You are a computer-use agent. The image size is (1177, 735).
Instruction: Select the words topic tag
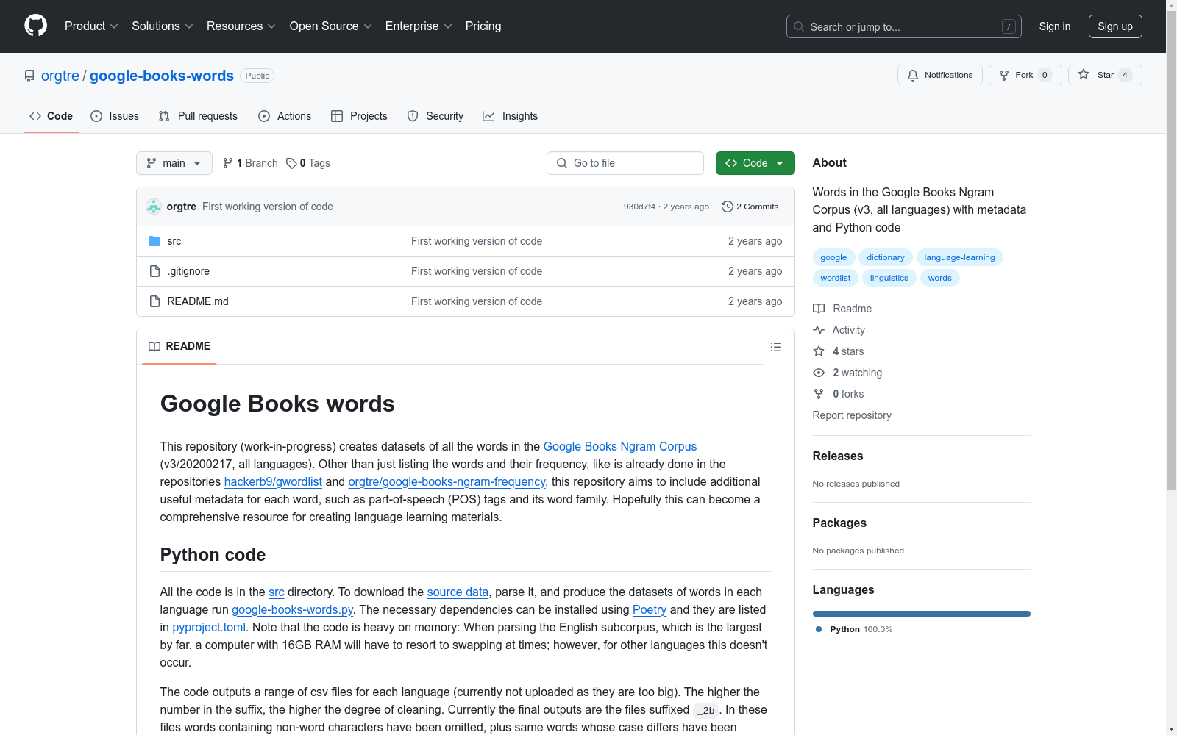click(939, 278)
